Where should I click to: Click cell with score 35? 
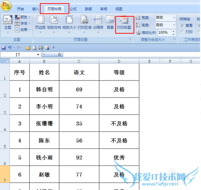(x=79, y=123)
